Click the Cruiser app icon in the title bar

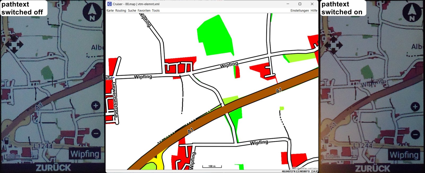(109, 4)
